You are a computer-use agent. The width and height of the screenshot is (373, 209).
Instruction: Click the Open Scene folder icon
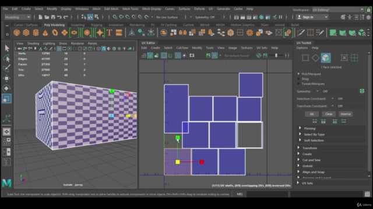click(x=47, y=17)
